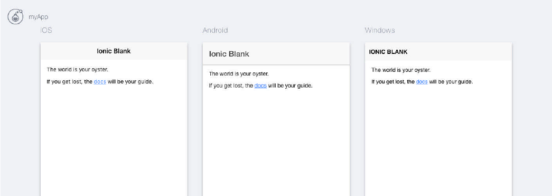Screen dimensions: 552x196
Task: Click "will be your guide" text under iOS
Action: click(130, 82)
